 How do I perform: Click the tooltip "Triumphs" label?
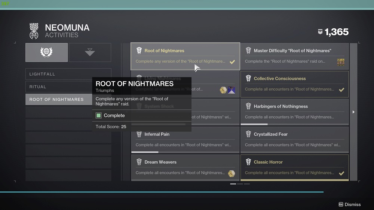tap(105, 90)
